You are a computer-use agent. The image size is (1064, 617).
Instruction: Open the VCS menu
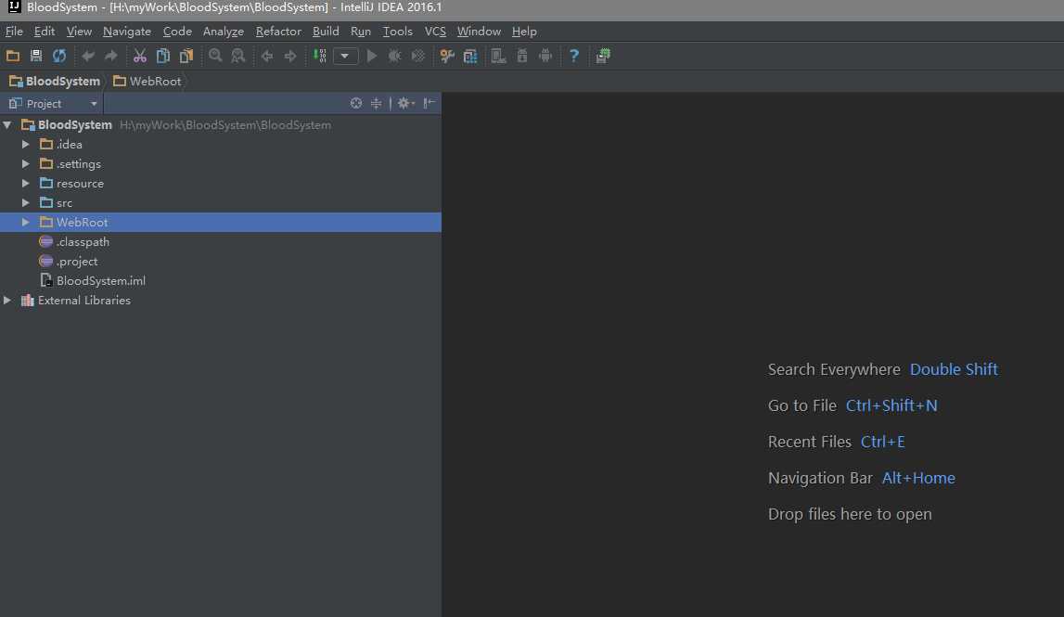435,32
